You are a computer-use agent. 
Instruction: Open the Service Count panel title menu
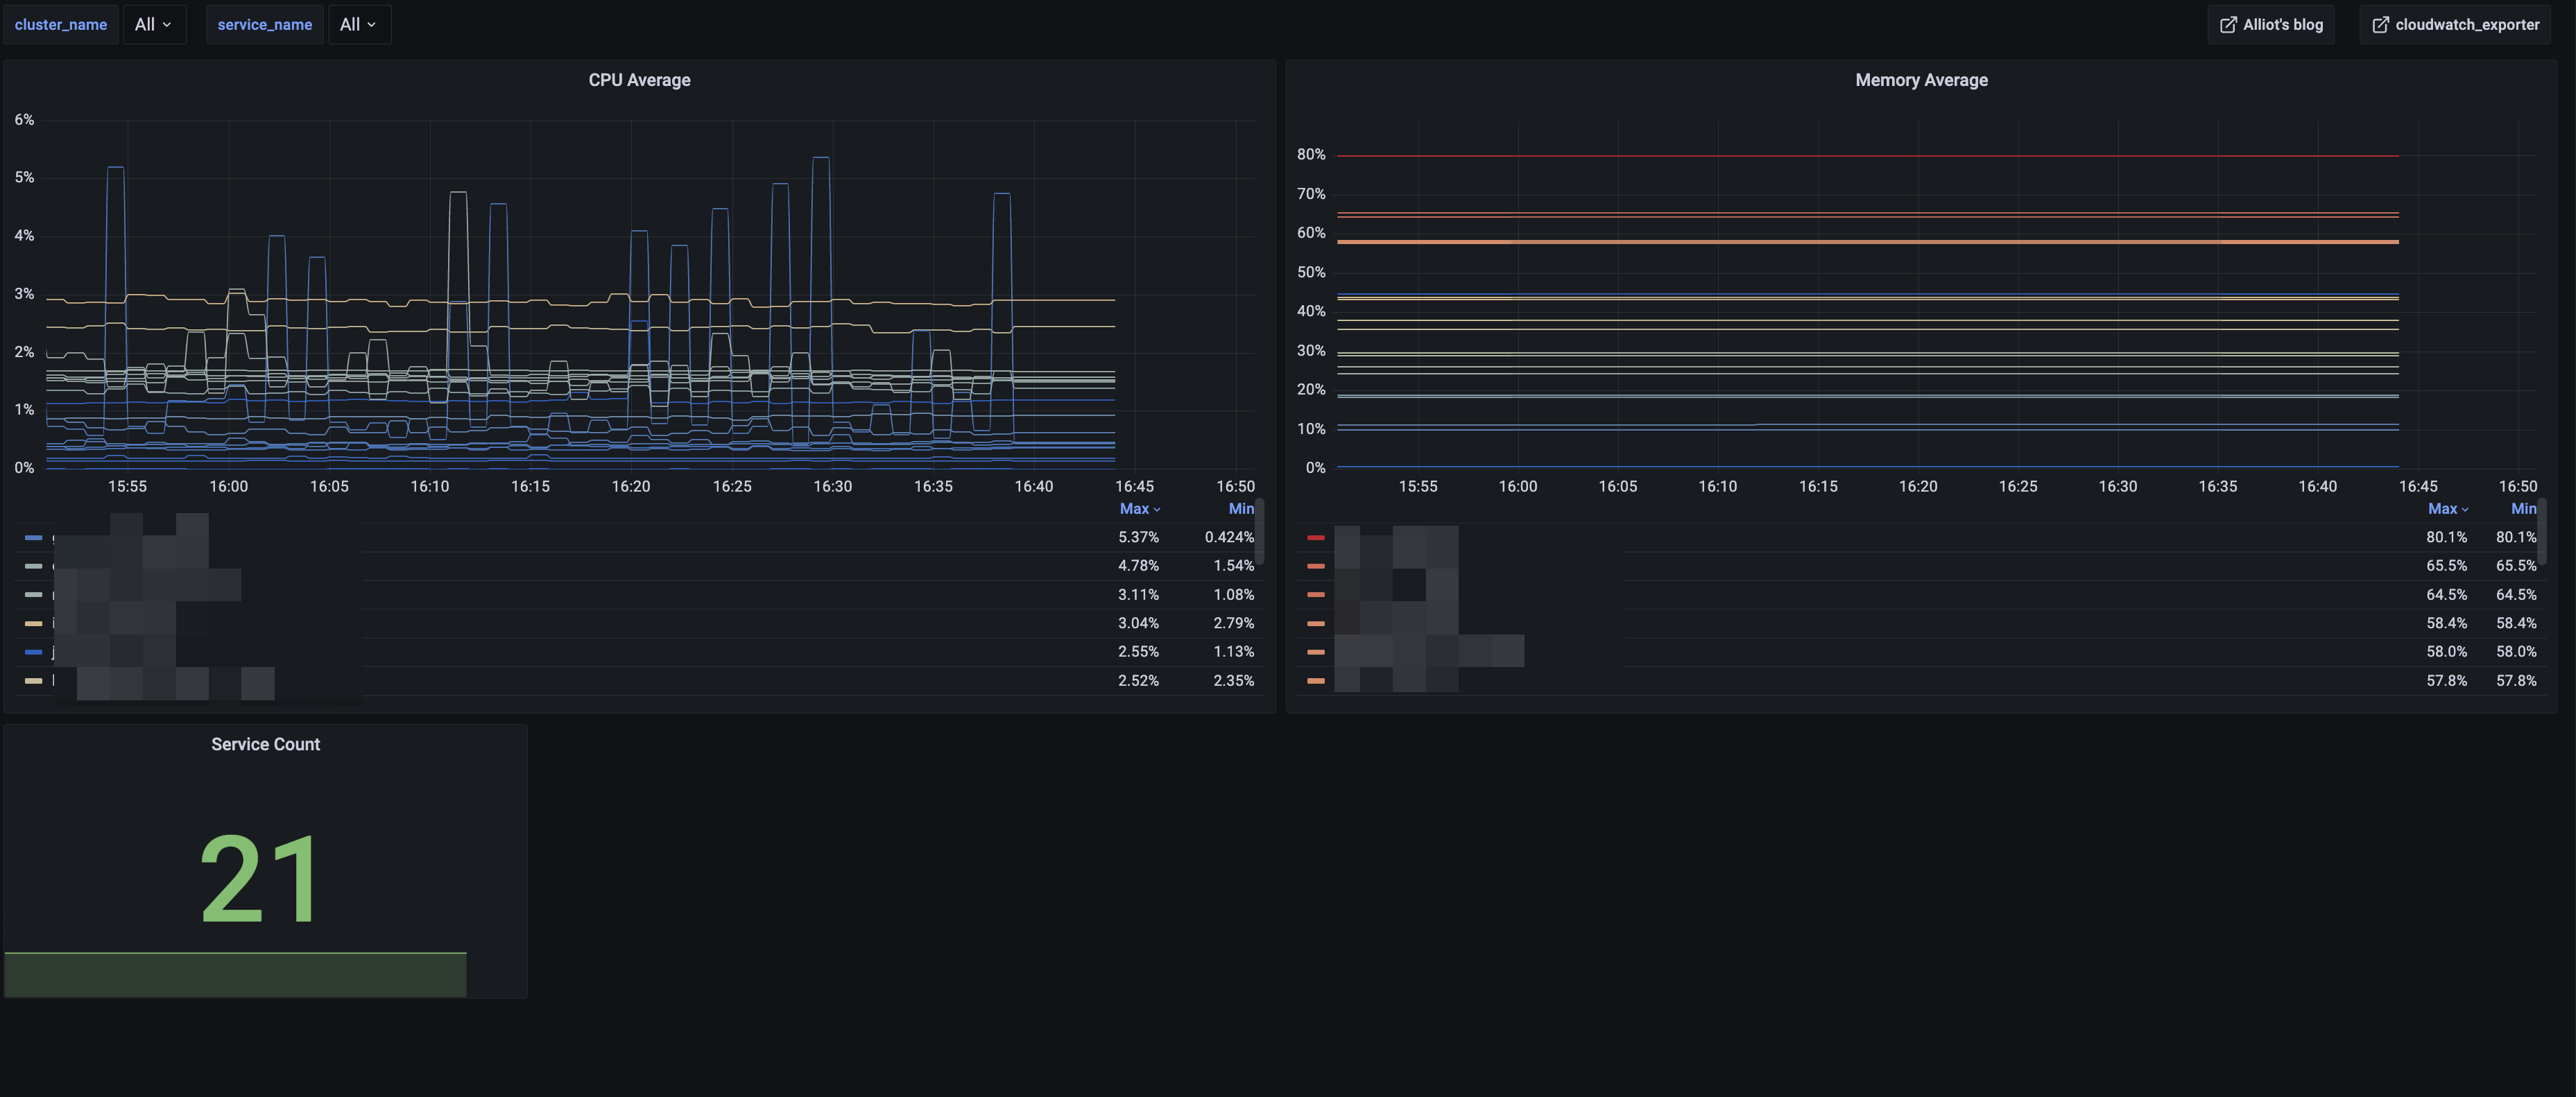[265, 744]
